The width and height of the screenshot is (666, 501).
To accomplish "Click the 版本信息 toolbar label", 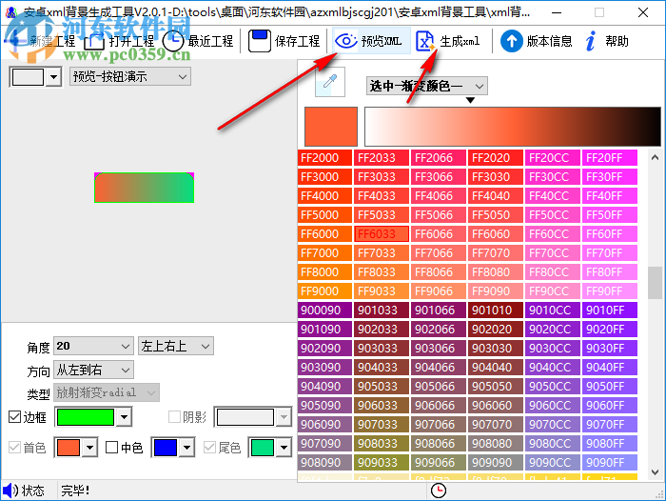I will click(x=550, y=41).
